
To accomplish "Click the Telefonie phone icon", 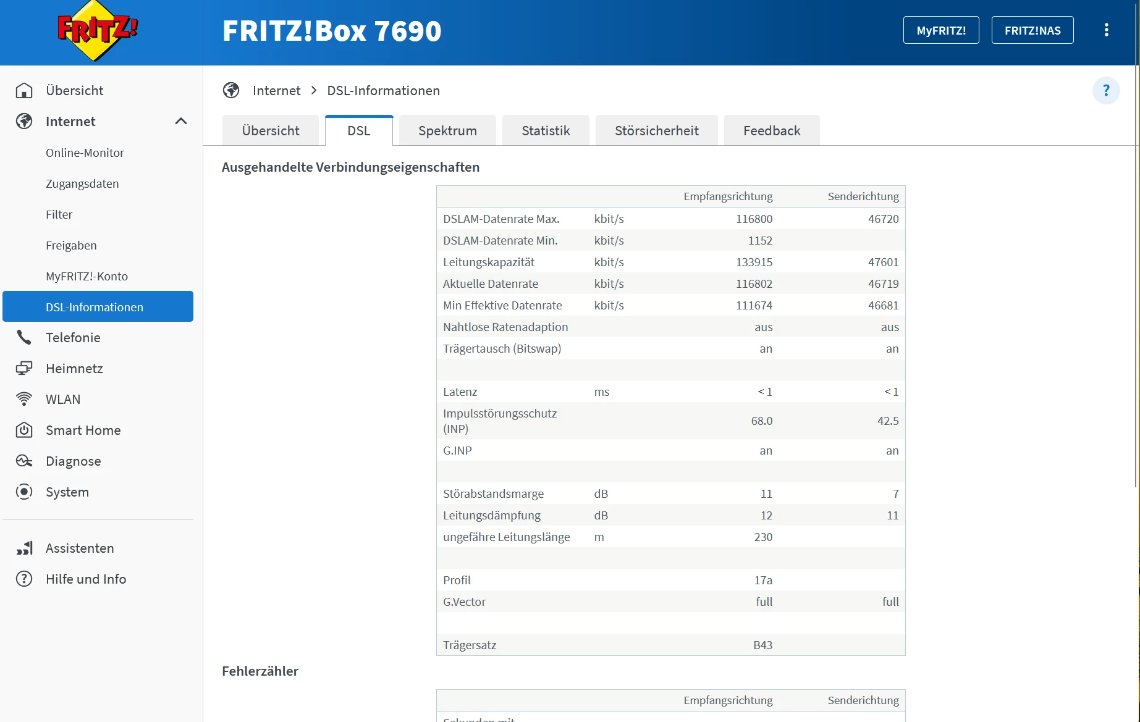I will tap(24, 338).
